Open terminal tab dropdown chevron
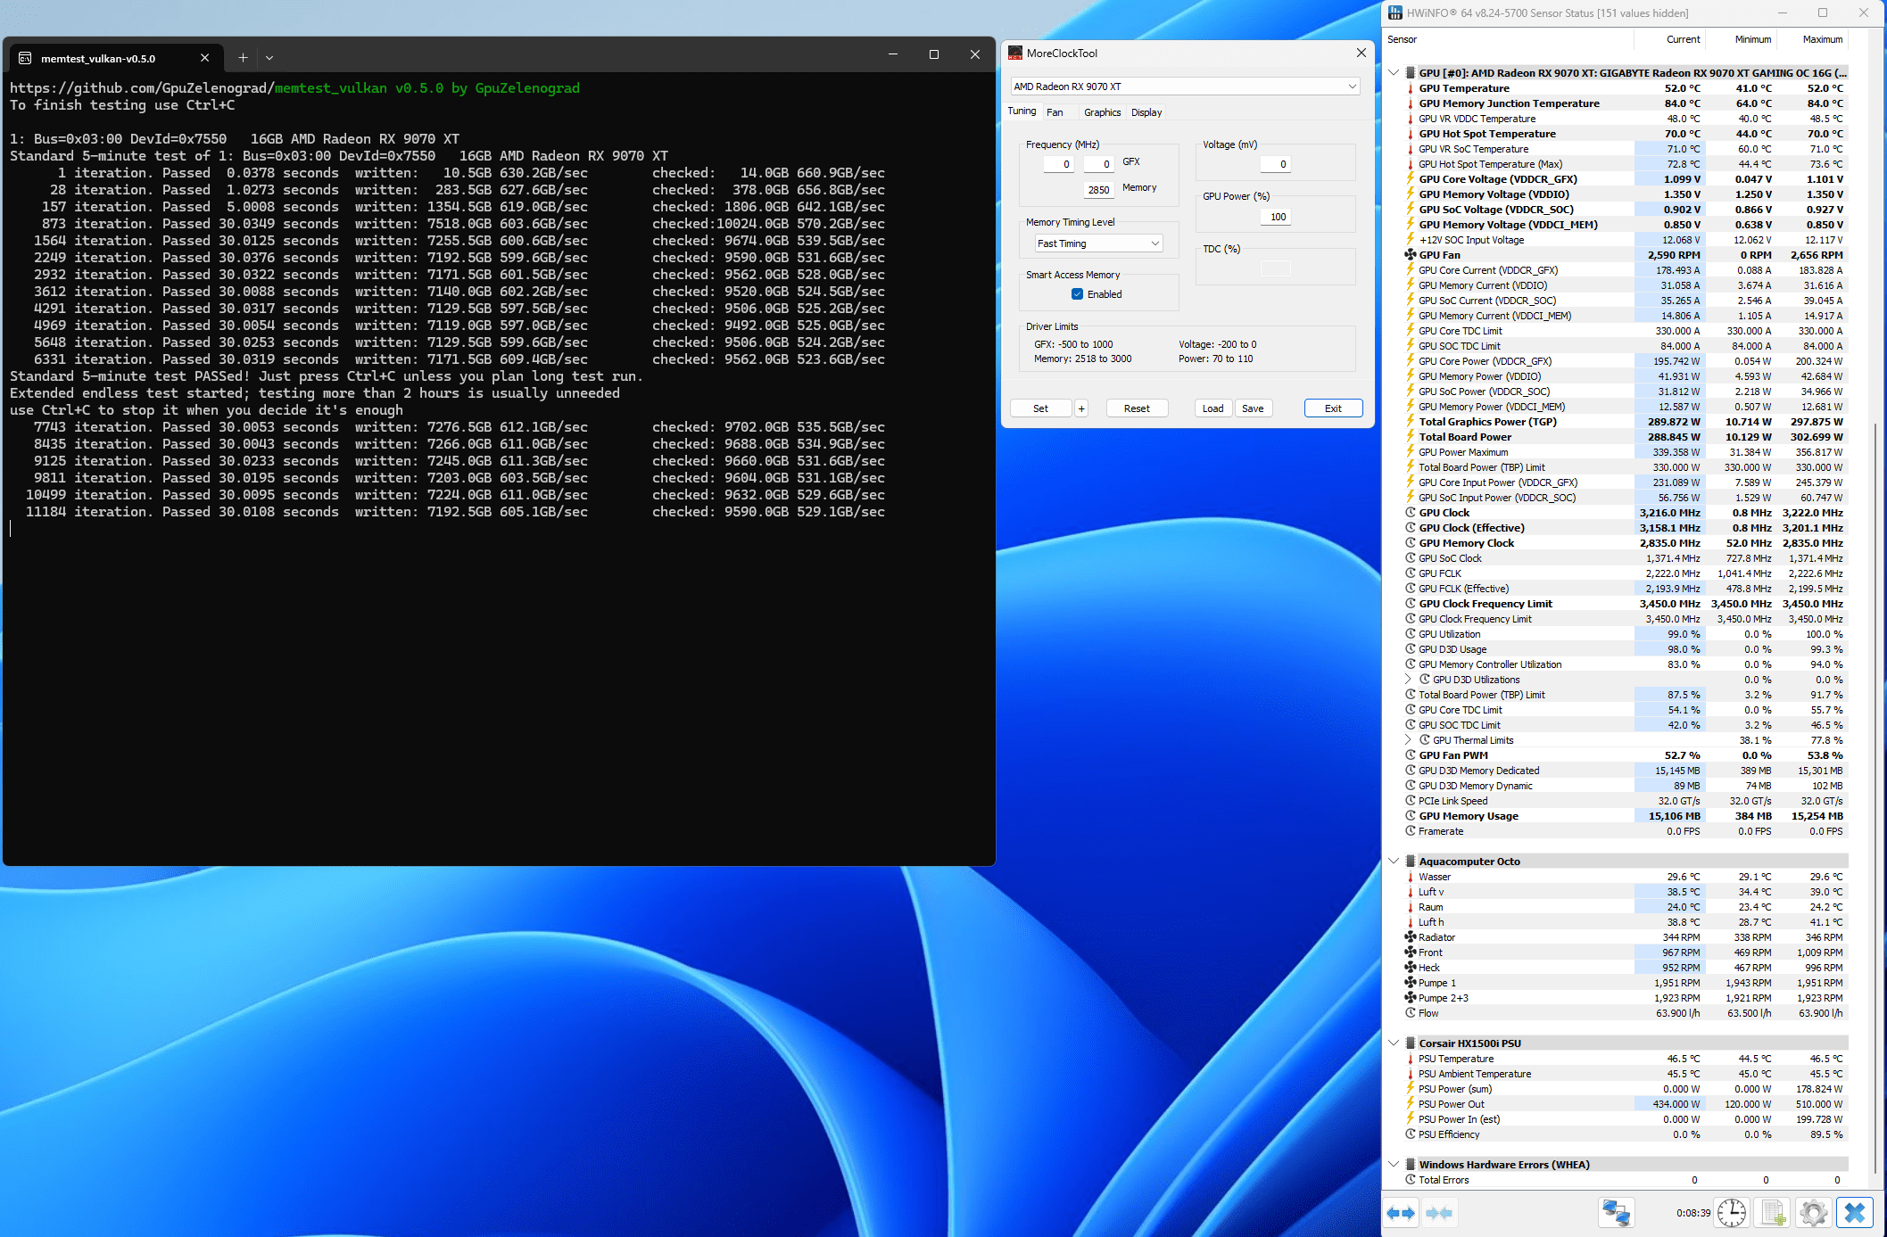 [x=269, y=58]
